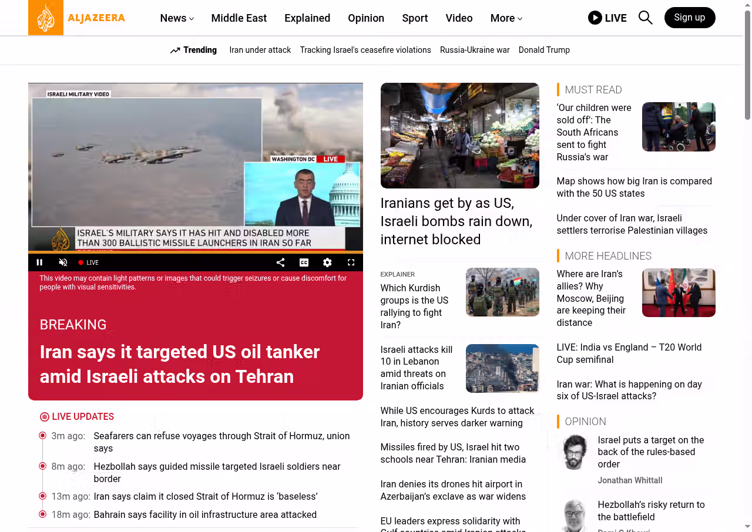Enter fullscreen video mode
The image size is (752, 532).
click(x=351, y=262)
